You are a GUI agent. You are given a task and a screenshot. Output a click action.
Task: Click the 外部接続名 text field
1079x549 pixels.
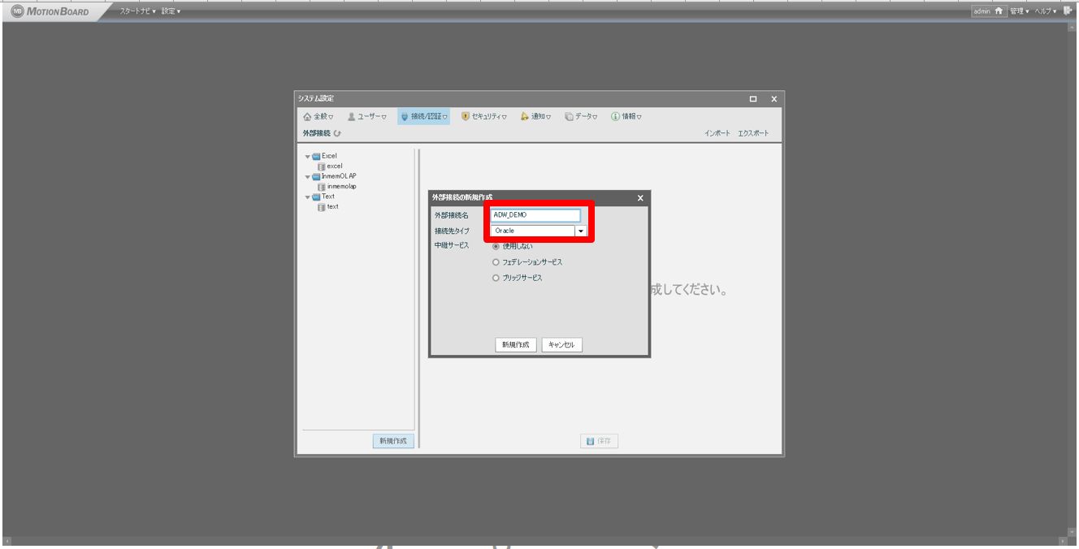pos(535,215)
